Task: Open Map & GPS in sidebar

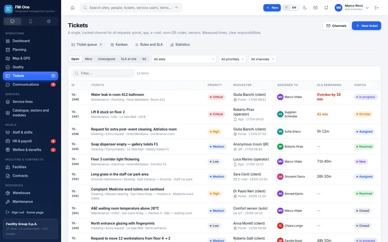Action: pos(31,58)
